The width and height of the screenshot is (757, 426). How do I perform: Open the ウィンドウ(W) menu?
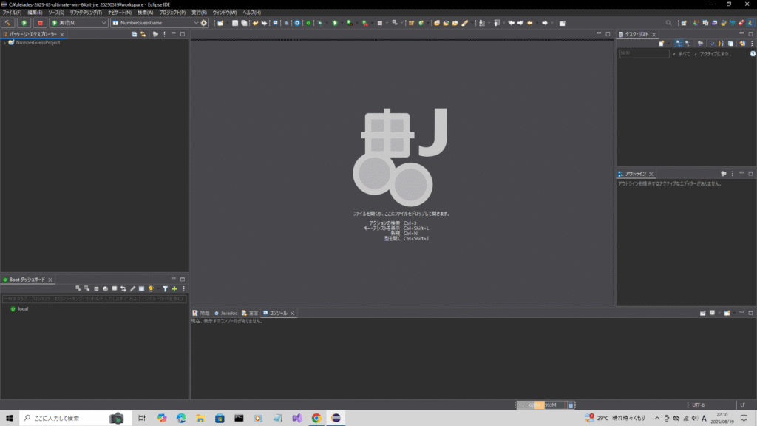click(x=225, y=13)
